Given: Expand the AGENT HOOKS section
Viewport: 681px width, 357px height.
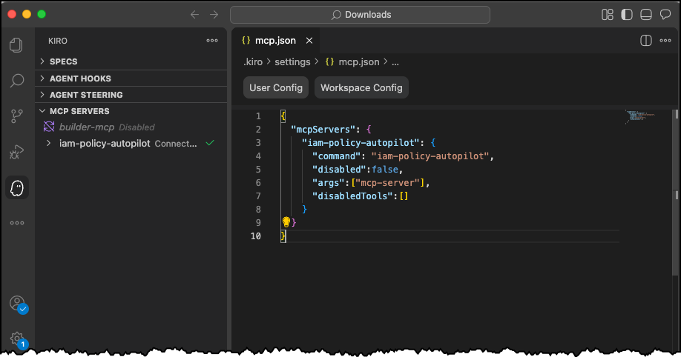Looking at the screenshot, I should click(x=80, y=79).
